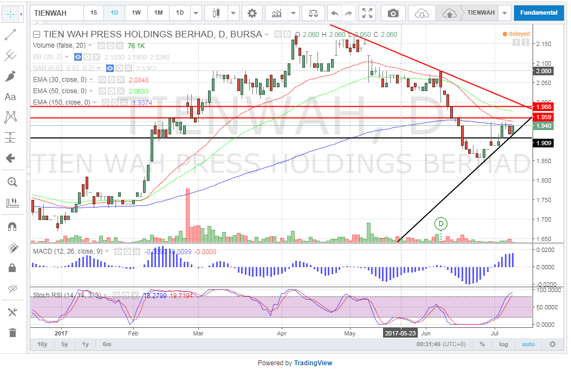The image size is (571, 388).
Task: Click the redo arrow
Action: click(348, 14)
